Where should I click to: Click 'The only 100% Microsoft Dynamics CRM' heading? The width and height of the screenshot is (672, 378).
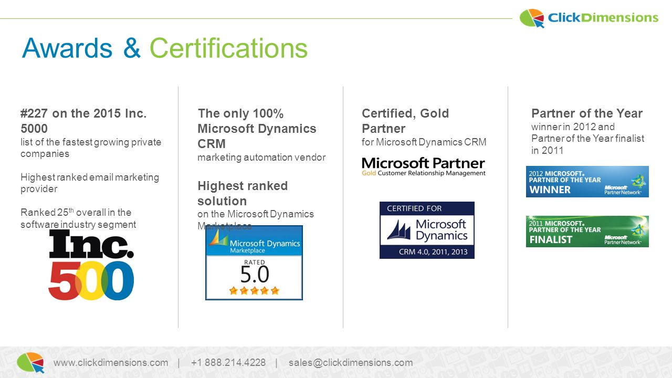(x=257, y=129)
